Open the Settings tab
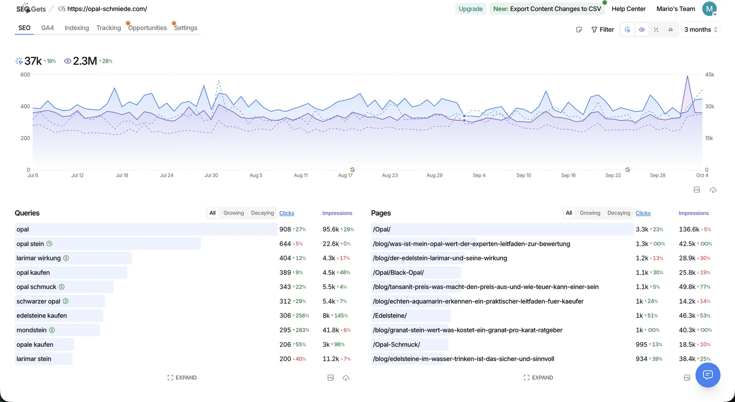 (x=186, y=28)
